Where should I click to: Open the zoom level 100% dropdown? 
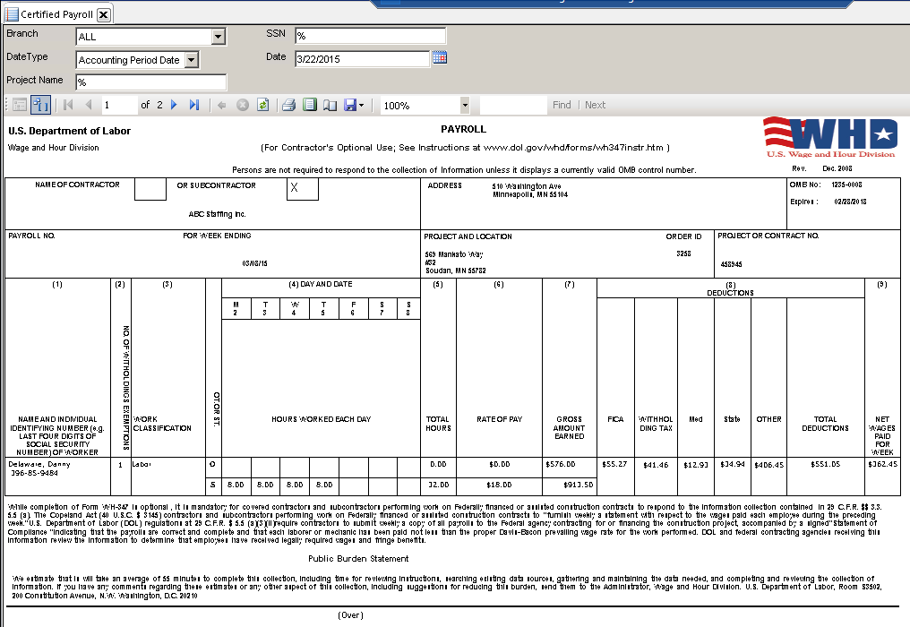(464, 105)
